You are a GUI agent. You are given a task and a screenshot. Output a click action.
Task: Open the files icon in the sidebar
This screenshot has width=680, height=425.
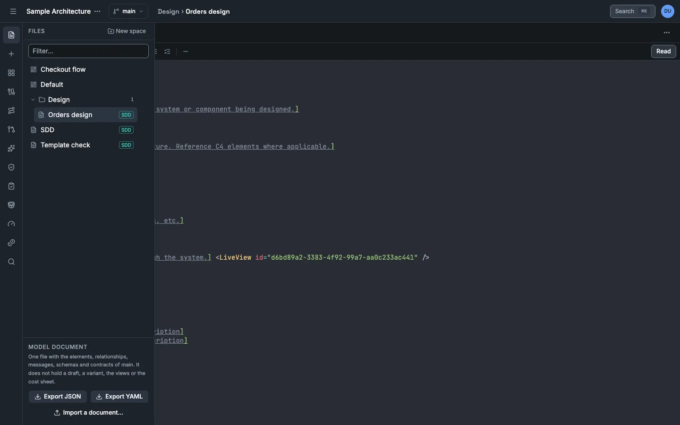point(11,35)
